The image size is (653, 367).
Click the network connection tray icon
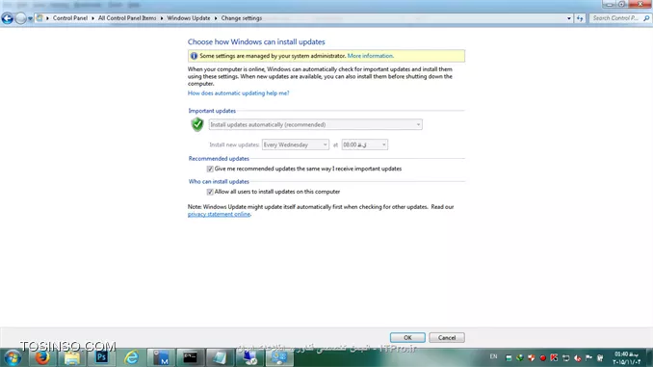pyautogui.click(x=565, y=357)
